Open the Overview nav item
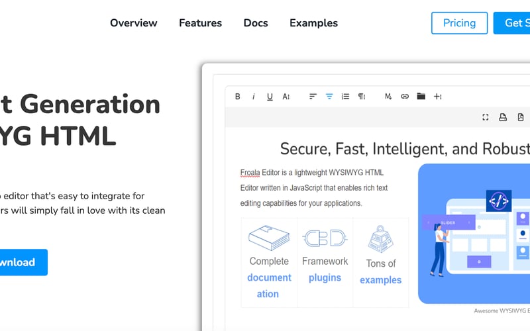Screen dimensions: 530x331 tap(134, 23)
